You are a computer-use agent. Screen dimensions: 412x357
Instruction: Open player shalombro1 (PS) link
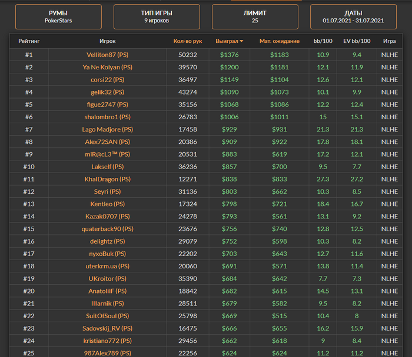coord(108,117)
